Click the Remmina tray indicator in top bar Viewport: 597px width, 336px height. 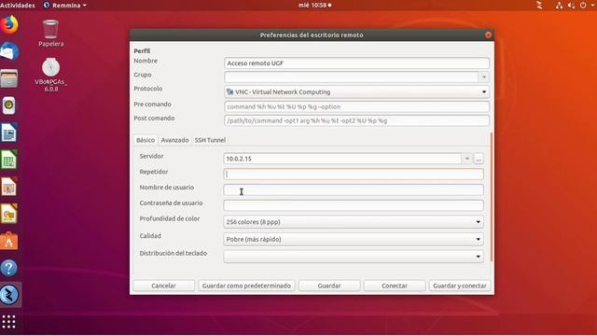[539, 5]
